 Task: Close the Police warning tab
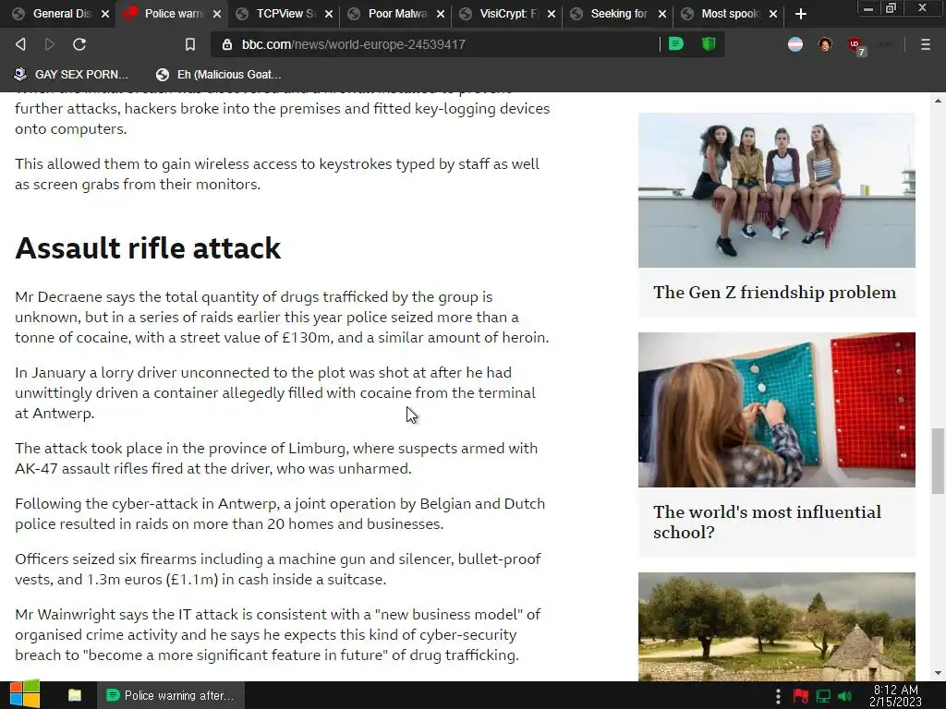tap(217, 14)
